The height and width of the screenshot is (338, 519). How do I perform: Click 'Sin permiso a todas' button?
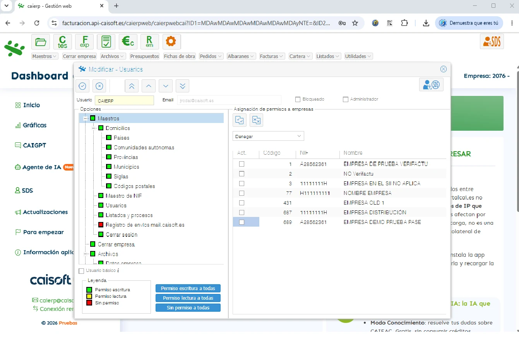pos(188,308)
